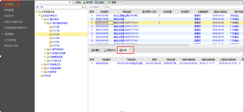Click the 客户图号(订货) column header
Screen dimensions: 244x112
[x=149, y=12]
